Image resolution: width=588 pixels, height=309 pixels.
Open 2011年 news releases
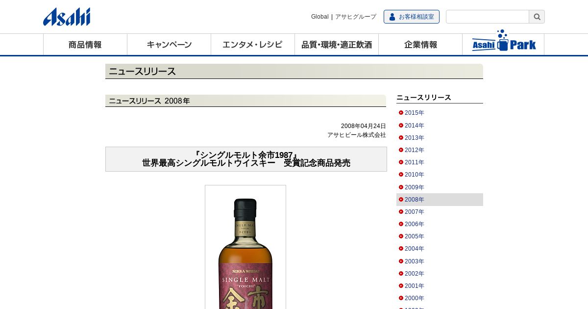(x=415, y=162)
